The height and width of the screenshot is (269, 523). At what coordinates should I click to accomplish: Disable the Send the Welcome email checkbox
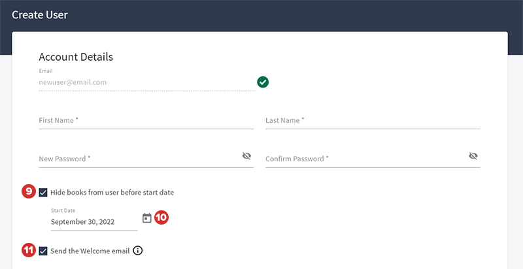[43, 251]
